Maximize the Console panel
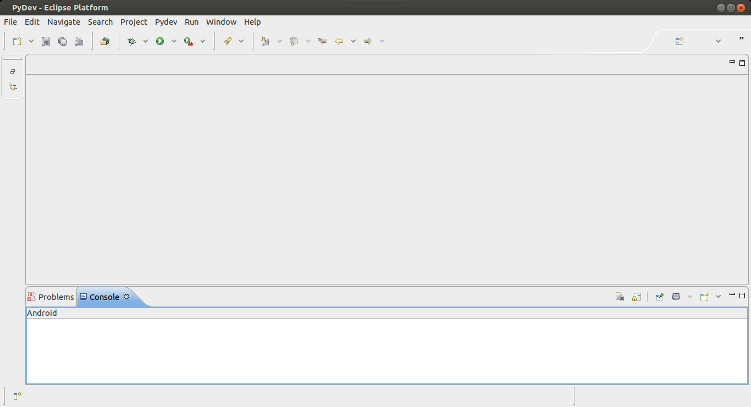This screenshot has height=407, width=751. pos(742,295)
